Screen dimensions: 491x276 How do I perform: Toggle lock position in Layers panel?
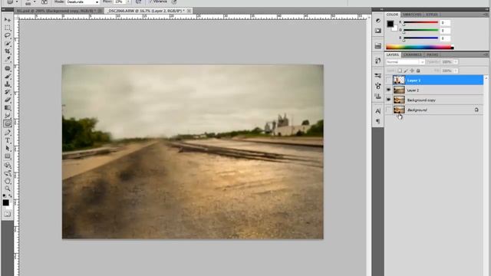pyautogui.click(x=412, y=71)
